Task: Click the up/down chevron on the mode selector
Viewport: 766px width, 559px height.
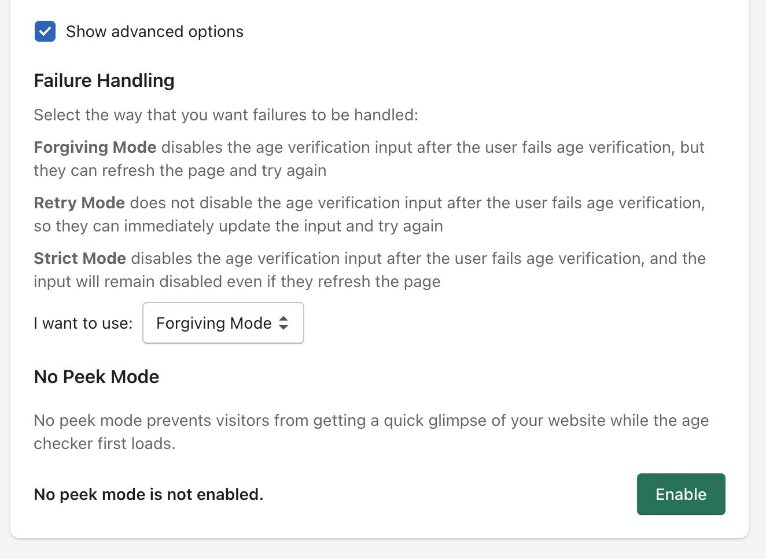Action: tap(284, 323)
